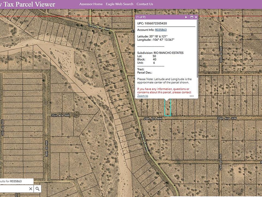Image resolution: width=262 pixels, height=197 pixels.
Task: Close the parcel info popup
Action: [x=196, y=17]
